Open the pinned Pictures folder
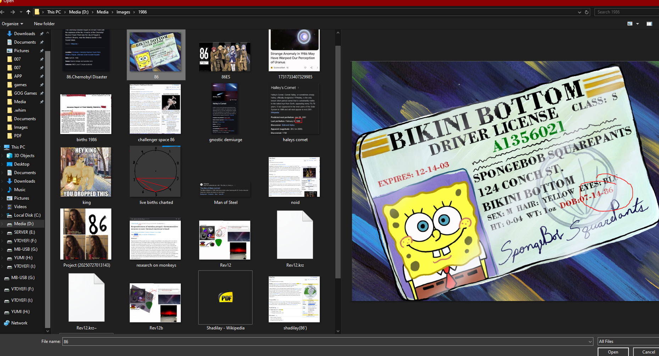This screenshot has height=356, width=659. click(22, 51)
